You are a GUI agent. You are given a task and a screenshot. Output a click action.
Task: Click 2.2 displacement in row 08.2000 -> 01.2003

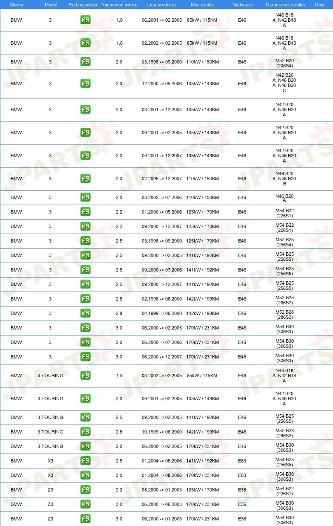pos(119,490)
